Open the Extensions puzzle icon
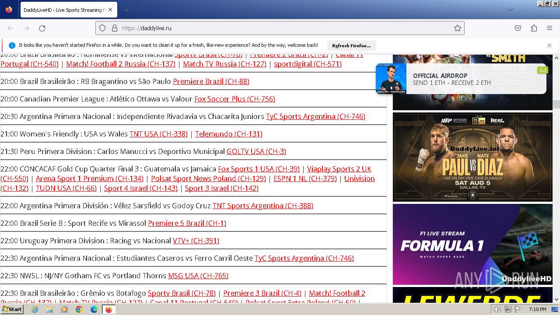This screenshot has height=315, width=560. [534, 28]
